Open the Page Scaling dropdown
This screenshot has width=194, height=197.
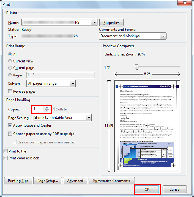(89, 118)
